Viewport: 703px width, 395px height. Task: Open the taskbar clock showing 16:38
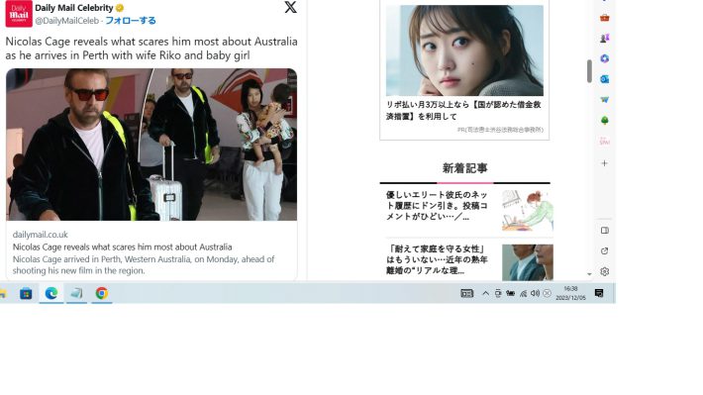570,293
